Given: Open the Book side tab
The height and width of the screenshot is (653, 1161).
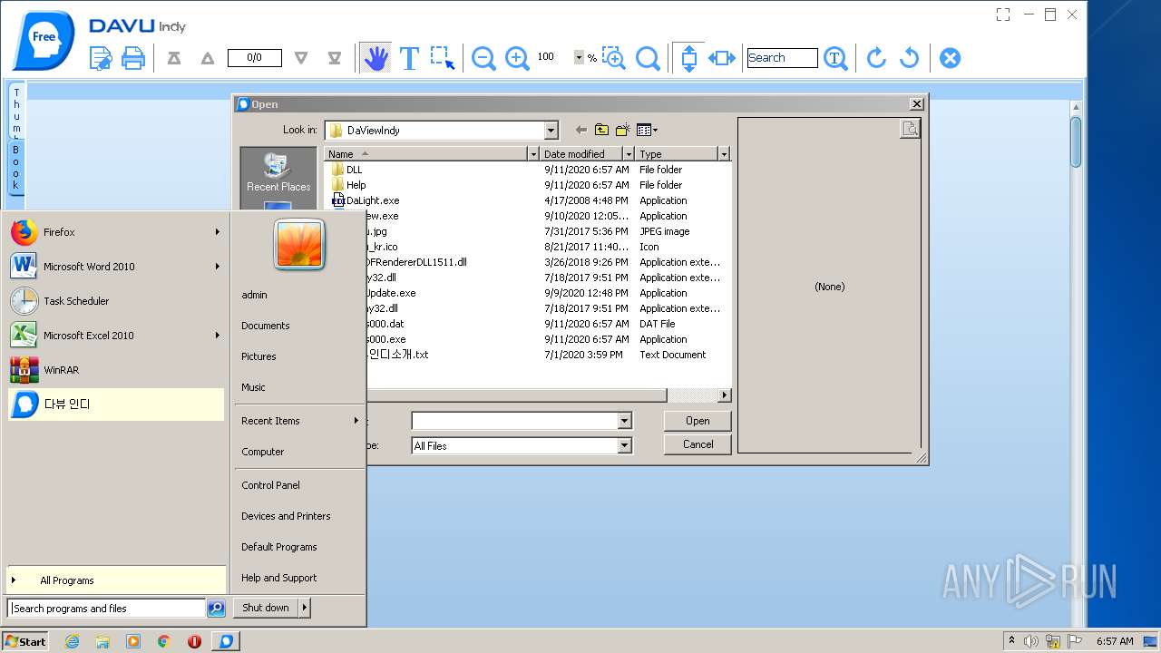Looking at the screenshot, I should (x=16, y=167).
